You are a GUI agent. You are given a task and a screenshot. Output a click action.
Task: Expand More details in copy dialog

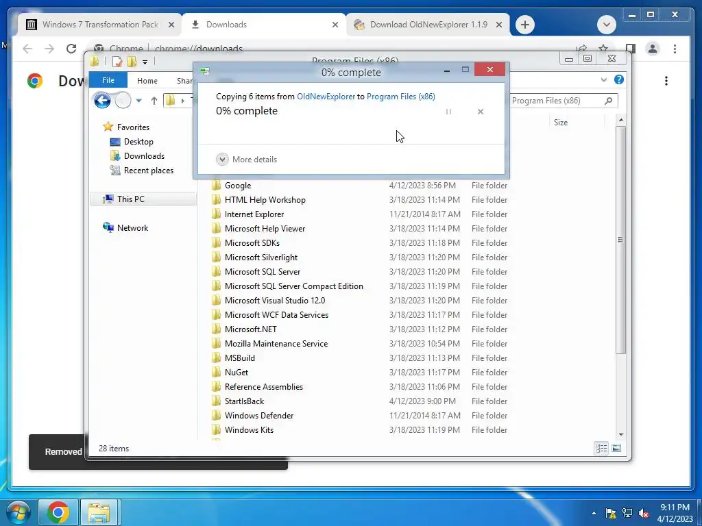[x=247, y=159]
